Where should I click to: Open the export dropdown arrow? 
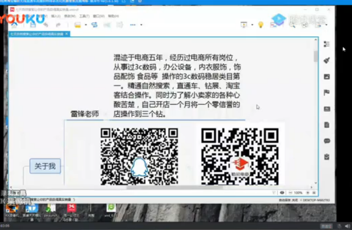[x=326, y=25]
